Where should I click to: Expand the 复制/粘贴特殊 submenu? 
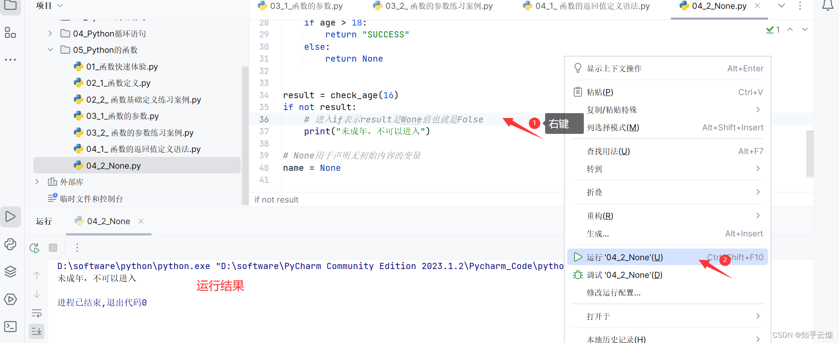coord(758,110)
